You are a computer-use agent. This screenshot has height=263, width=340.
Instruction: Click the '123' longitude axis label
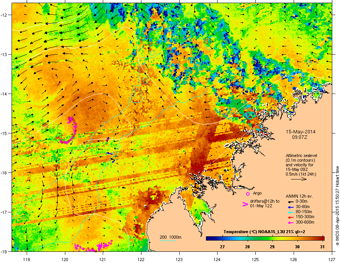pyautogui.click(x=179, y=259)
